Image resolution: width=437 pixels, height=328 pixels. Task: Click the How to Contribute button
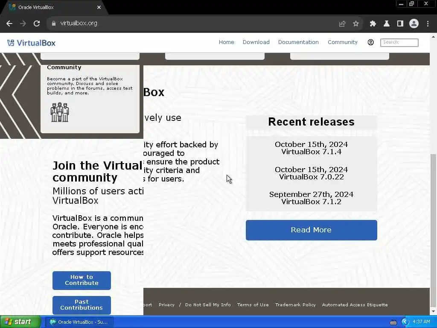(x=82, y=280)
